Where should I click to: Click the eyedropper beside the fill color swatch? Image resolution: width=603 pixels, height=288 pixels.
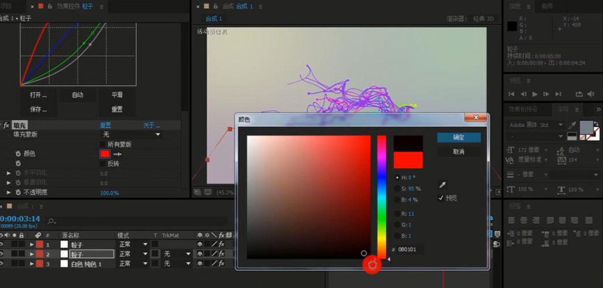point(117,154)
